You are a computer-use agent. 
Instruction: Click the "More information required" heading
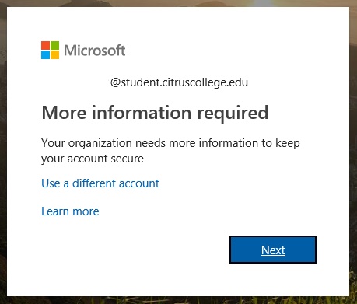(x=155, y=113)
